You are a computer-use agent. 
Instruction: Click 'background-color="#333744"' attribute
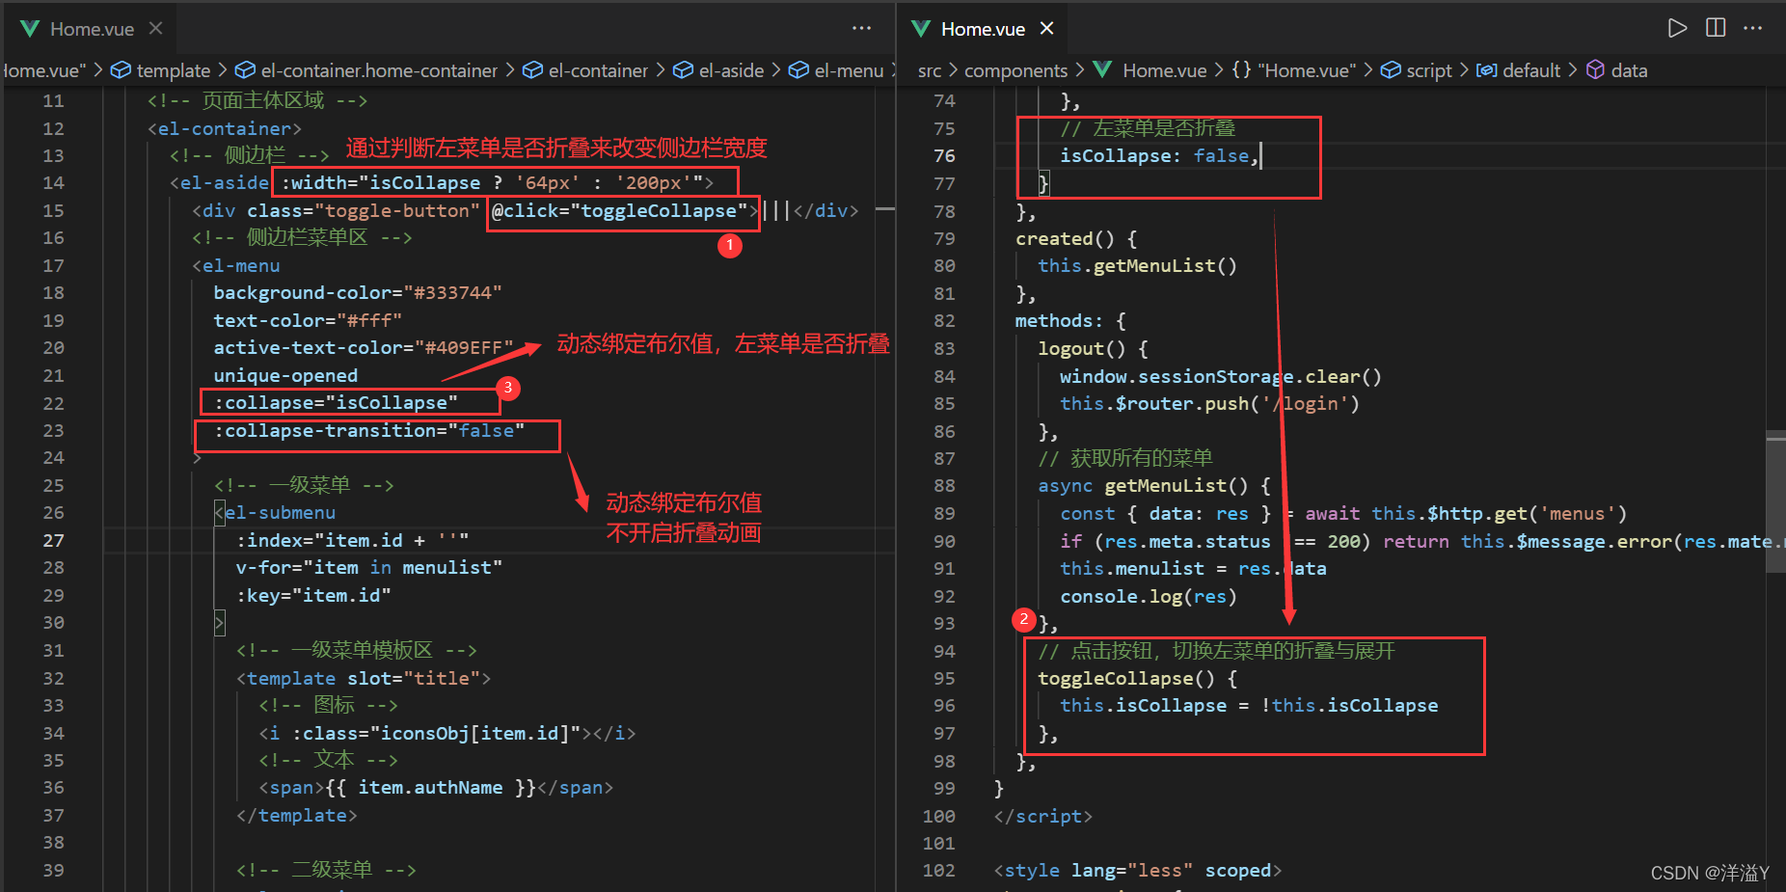[x=358, y=293]
